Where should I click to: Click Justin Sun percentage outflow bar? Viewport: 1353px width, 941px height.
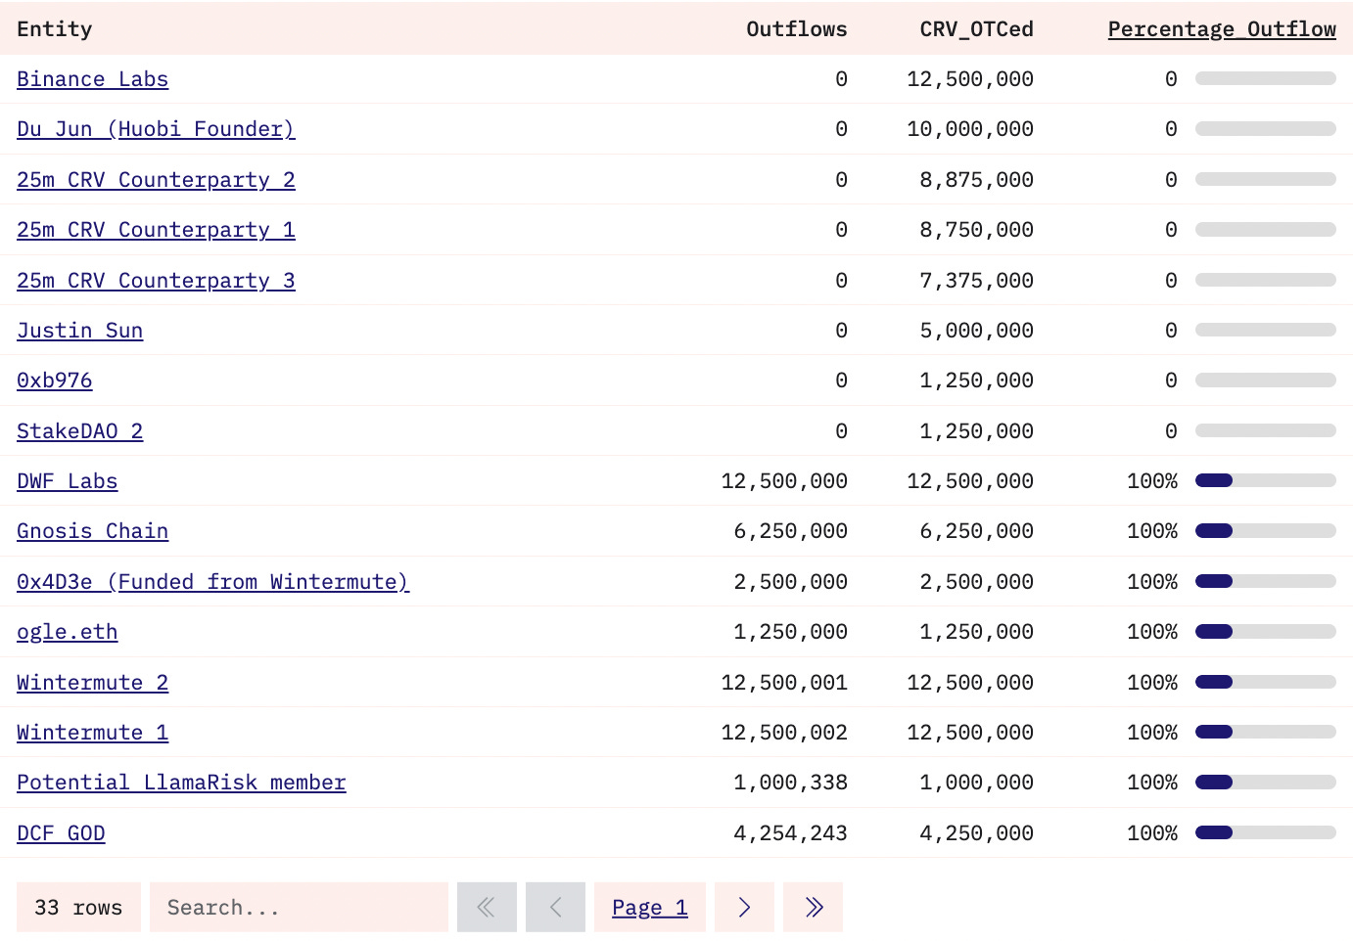pyautogui.click(x=1266, y=330)
